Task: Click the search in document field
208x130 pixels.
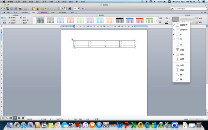Action: (x=190, y=9)
